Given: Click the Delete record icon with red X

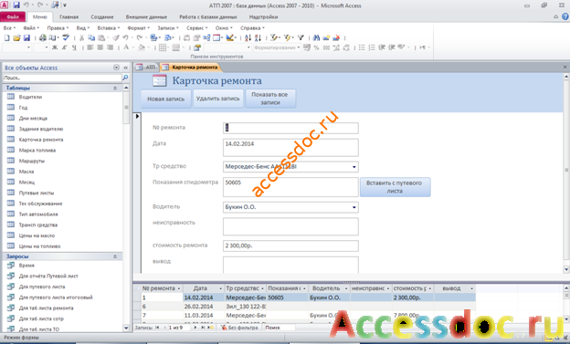Looking at the screenshot, I should coord(336,37).
